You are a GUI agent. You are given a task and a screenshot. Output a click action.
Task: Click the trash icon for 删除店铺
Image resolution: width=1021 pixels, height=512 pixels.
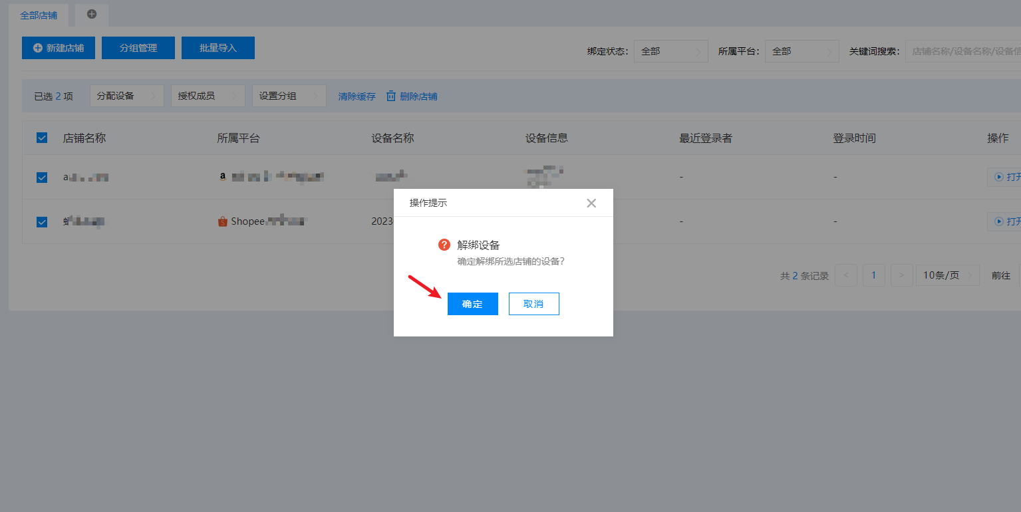(x=391, y=96)
